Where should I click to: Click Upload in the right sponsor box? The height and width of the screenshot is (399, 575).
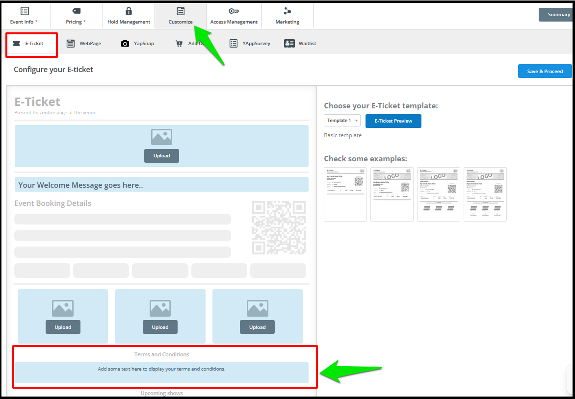[x=258, y=327]
